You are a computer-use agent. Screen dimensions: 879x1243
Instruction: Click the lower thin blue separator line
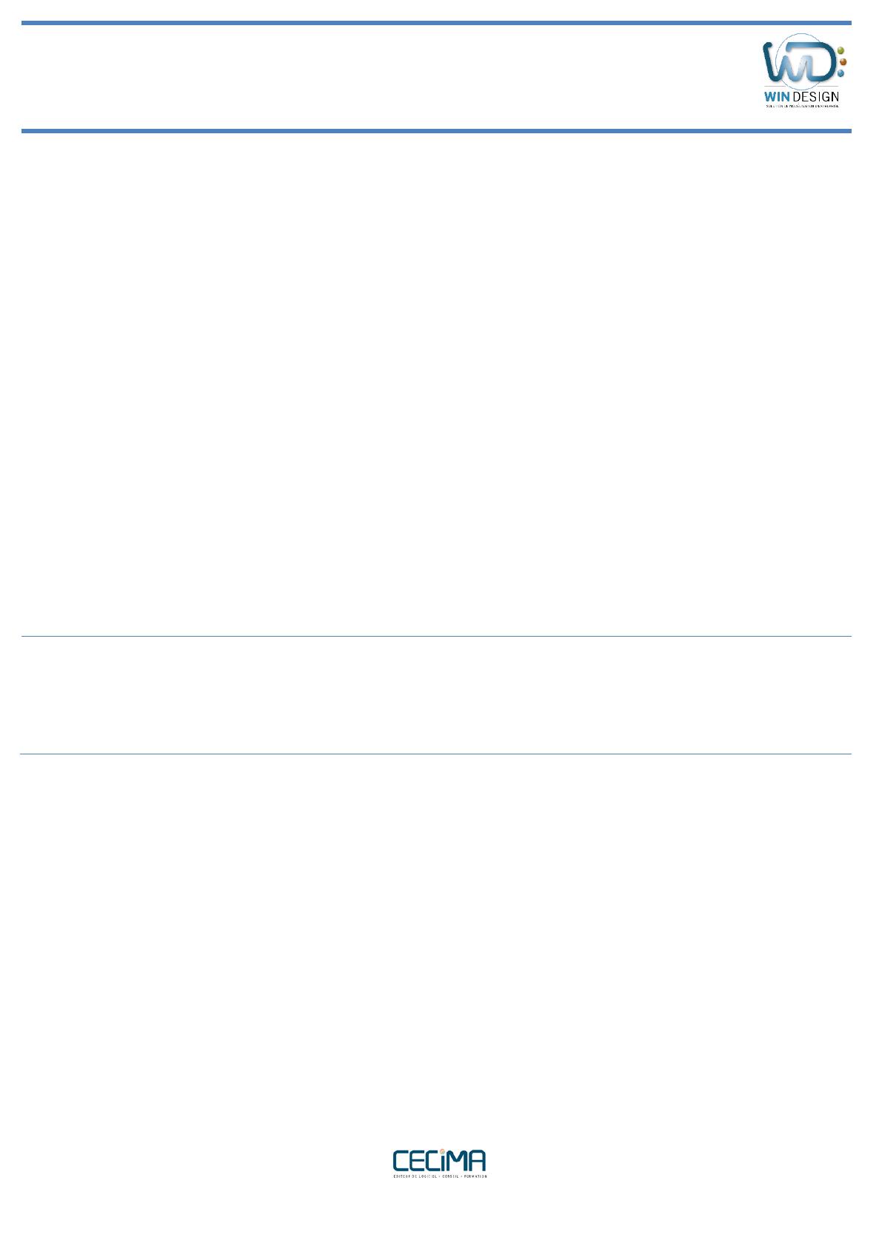pos(436,754)
